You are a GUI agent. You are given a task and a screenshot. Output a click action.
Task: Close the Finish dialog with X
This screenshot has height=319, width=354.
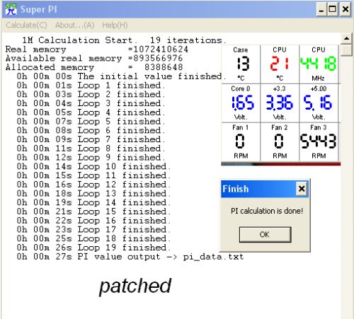[x=302, y=189]
